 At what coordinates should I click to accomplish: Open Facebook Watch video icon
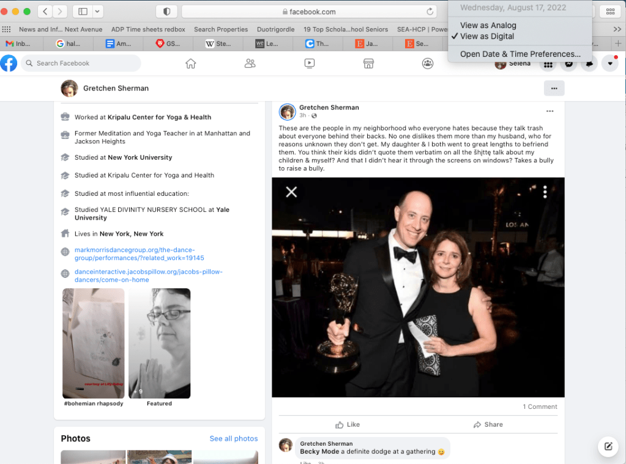(309, 63)
